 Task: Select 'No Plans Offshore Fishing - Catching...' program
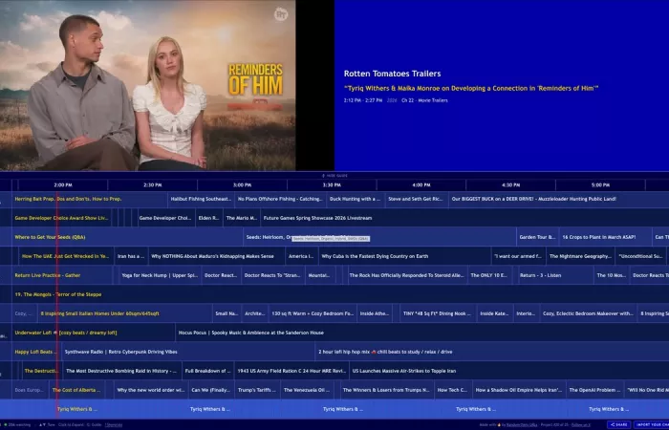(x=280, y=199)
